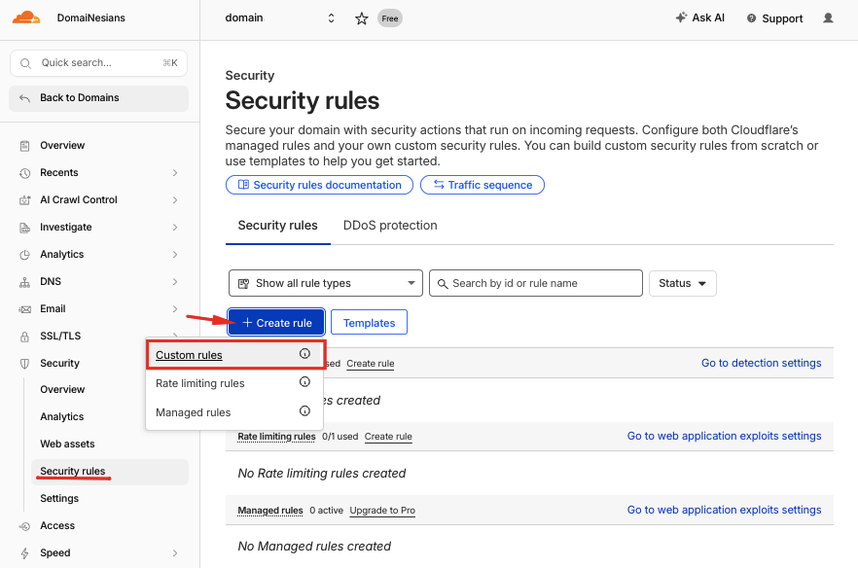Click Upgrade to Pro link
The image size is (858, 568).
coord(382,511)
